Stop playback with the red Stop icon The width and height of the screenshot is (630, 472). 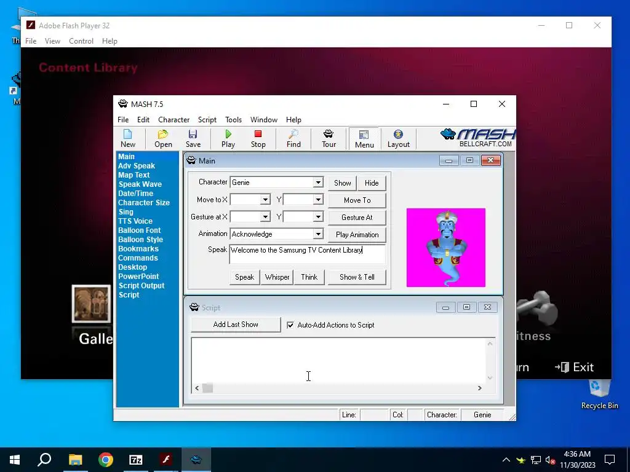tap(258, 138)
